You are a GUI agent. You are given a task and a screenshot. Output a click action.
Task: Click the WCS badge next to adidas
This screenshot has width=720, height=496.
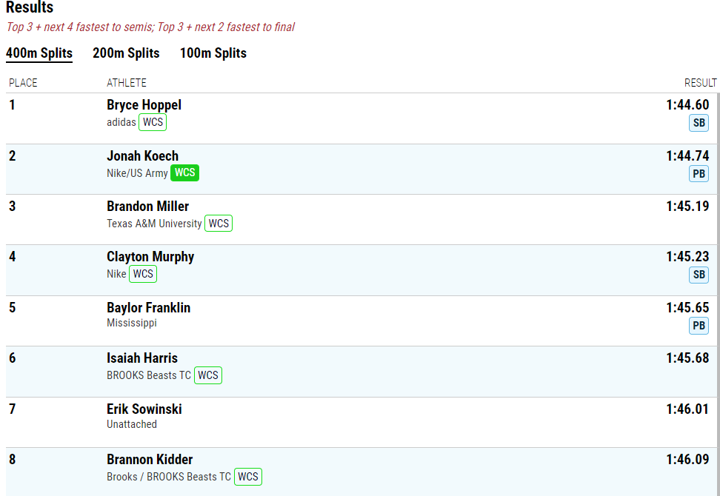(153, 122)
